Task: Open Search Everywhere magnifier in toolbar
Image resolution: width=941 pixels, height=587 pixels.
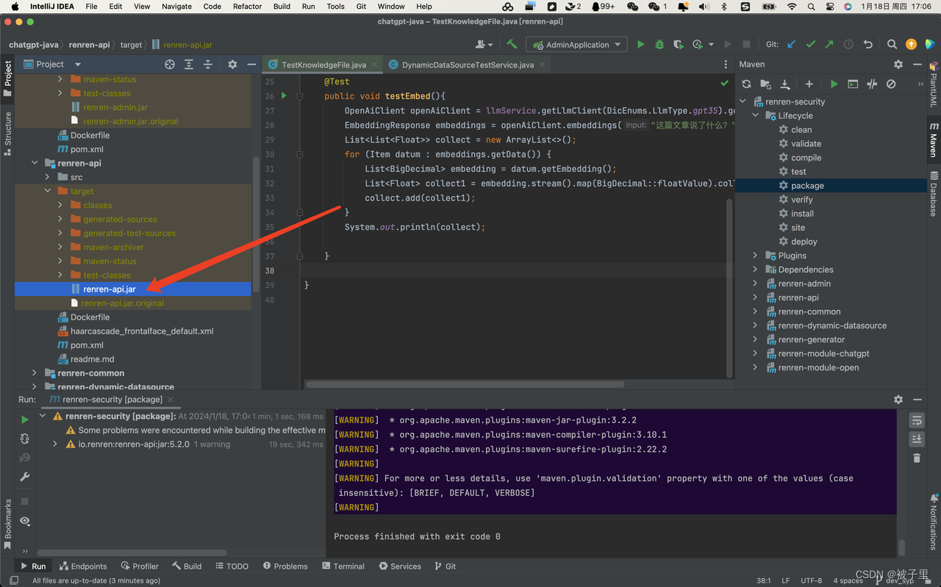Action: click(x=892, y=44)
